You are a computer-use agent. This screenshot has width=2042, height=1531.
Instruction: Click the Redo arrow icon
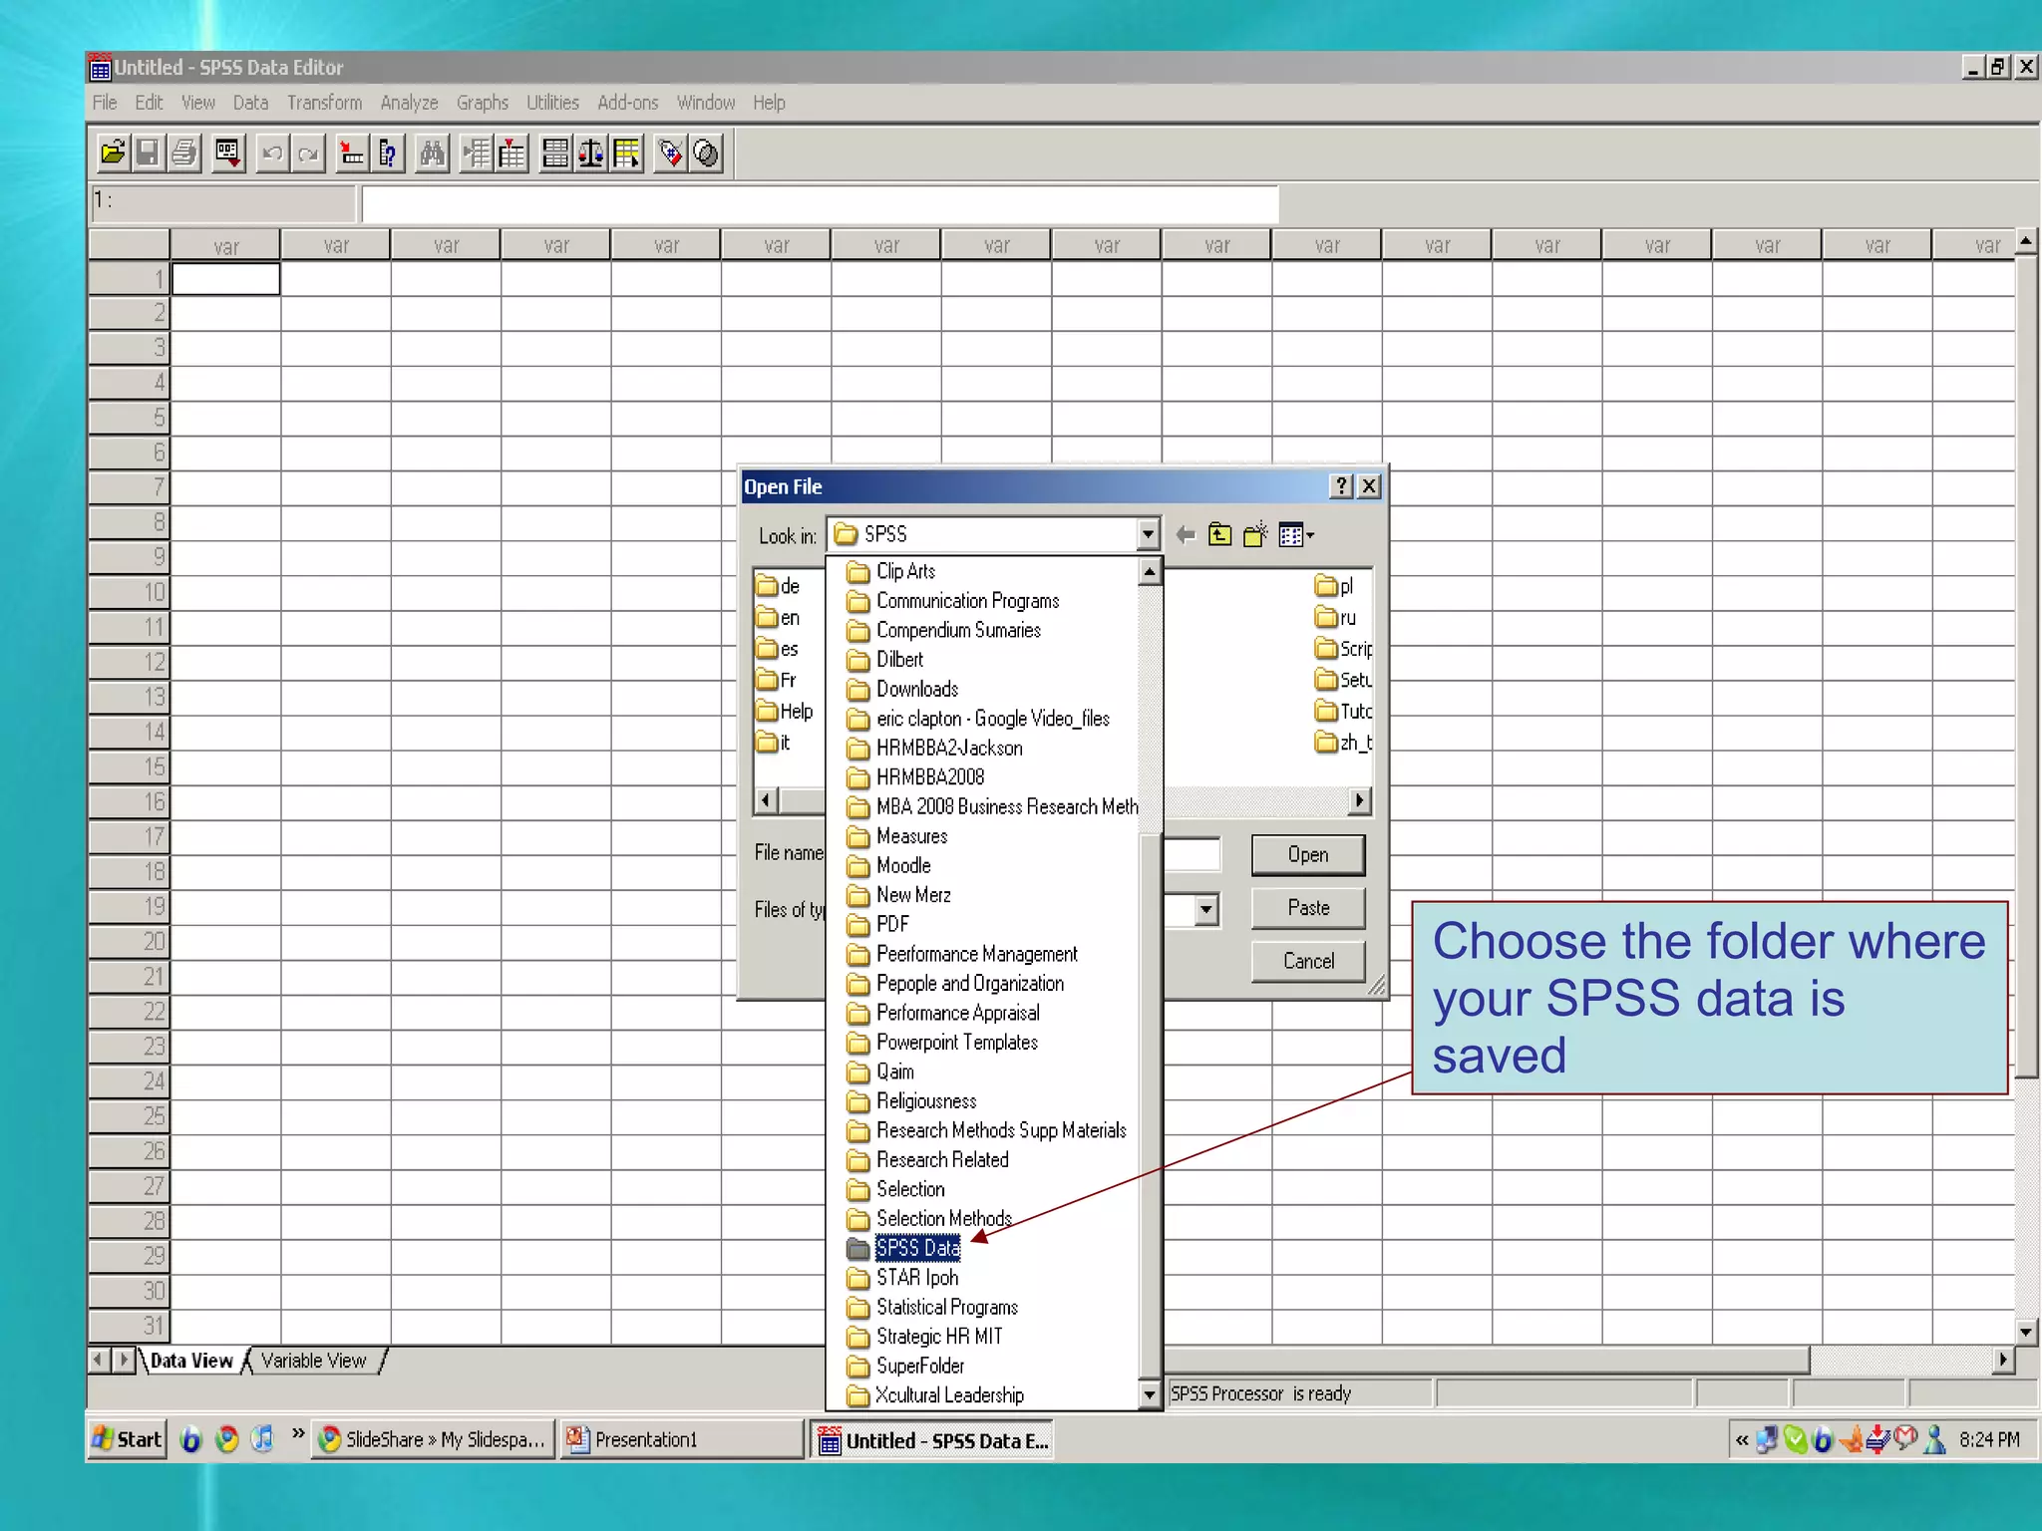coord(308,153)
